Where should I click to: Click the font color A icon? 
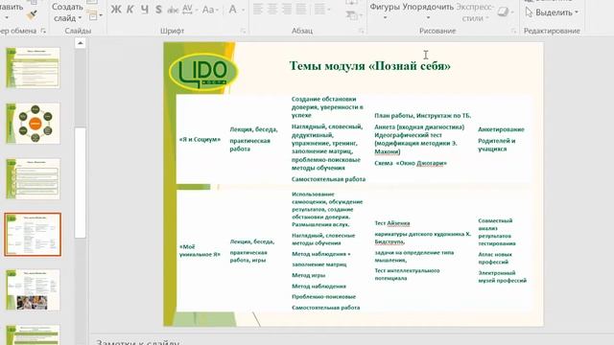pyautogui.click(x=232, y=9)
